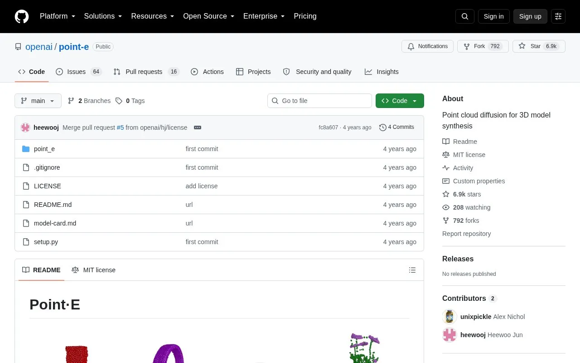Focus the Go to file field
The width and height of the screenshot is (580, 363).
(319, 101)
